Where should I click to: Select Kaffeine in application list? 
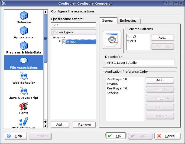point(113,93)
